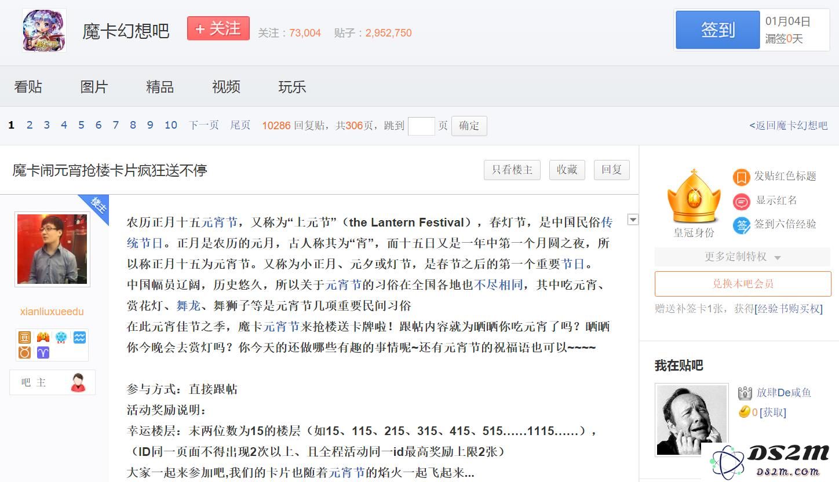Click the purple Aries badge icon

[43, 352]
